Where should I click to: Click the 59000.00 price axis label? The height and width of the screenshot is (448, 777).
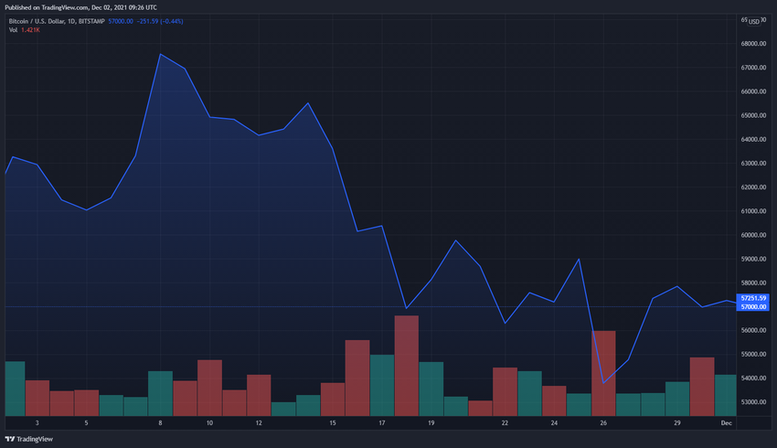click(753, 259)
